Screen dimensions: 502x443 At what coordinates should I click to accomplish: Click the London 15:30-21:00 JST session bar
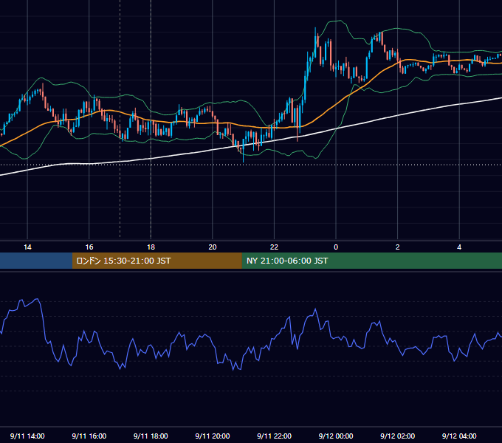click(157, 261)
